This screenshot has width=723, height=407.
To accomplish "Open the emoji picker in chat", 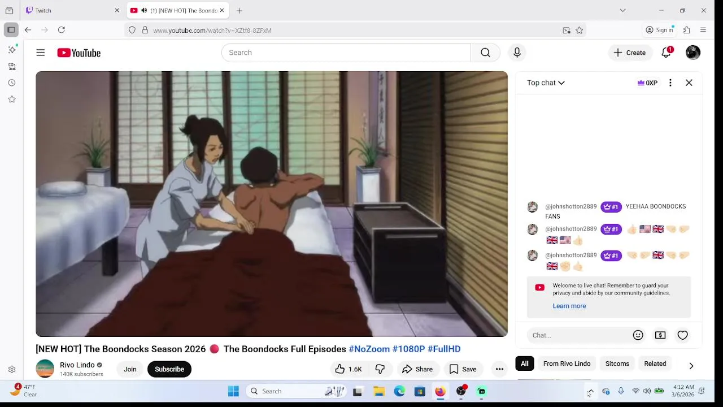I will (x=638, y=335).
